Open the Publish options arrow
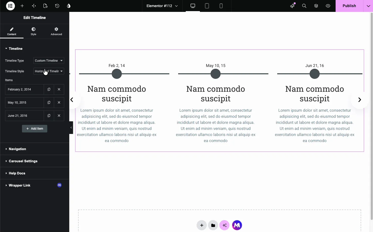 pyautogui.click(x=368, y=6)
